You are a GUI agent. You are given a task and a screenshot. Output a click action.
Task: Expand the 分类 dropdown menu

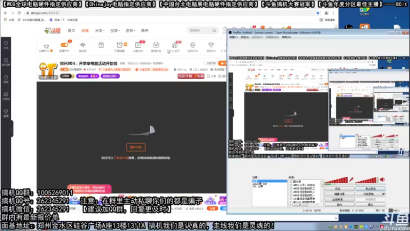pos(99,31)
